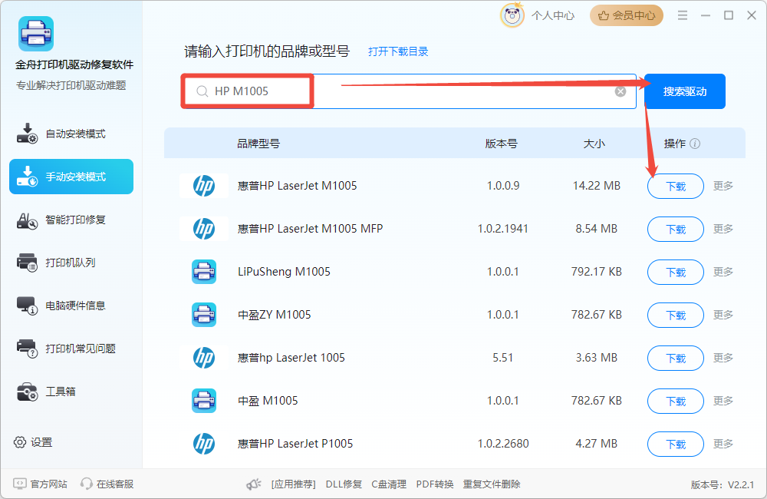Download the HP LaserJet M1005 MFP driver
The height and width of the screenshot is (499, 767).
click(676, 230)
